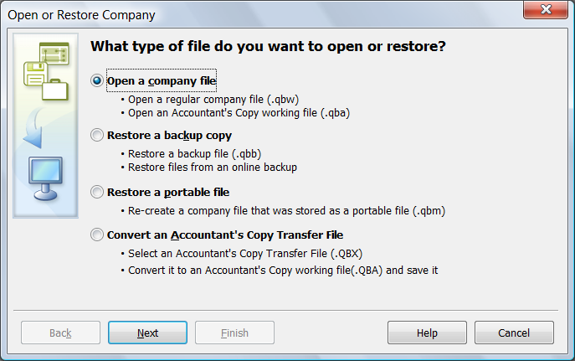Screen dimensions: 575x361
Task: Choose the Restore a backup copy option
Action: [x=98, y=135]
